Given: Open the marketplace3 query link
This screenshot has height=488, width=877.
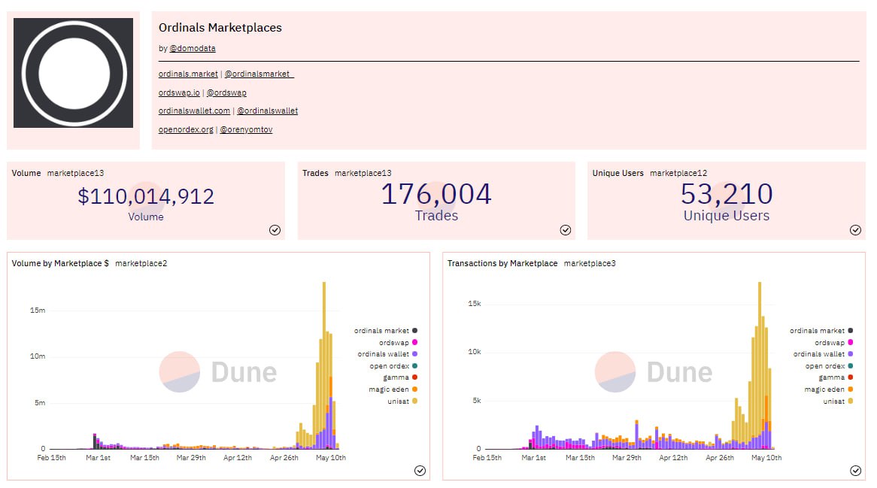Looking at the screenshot, I should point(590,264).
